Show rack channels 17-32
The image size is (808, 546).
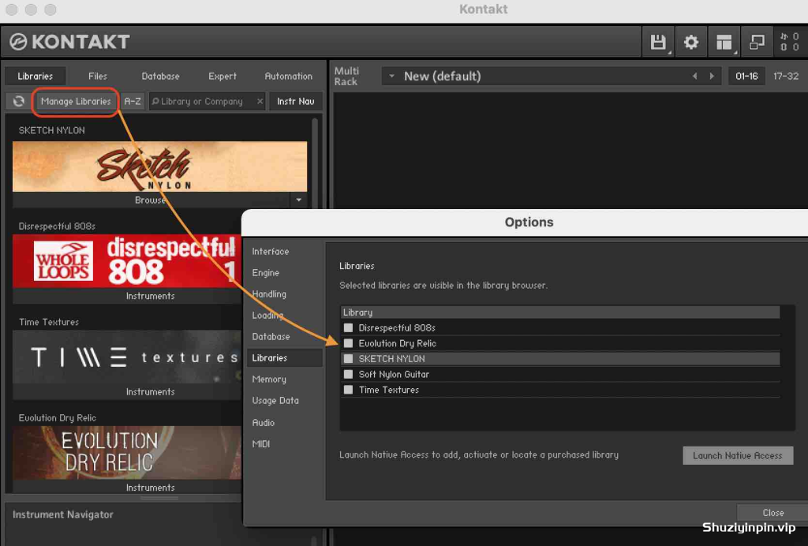click(x=786, y=77)
